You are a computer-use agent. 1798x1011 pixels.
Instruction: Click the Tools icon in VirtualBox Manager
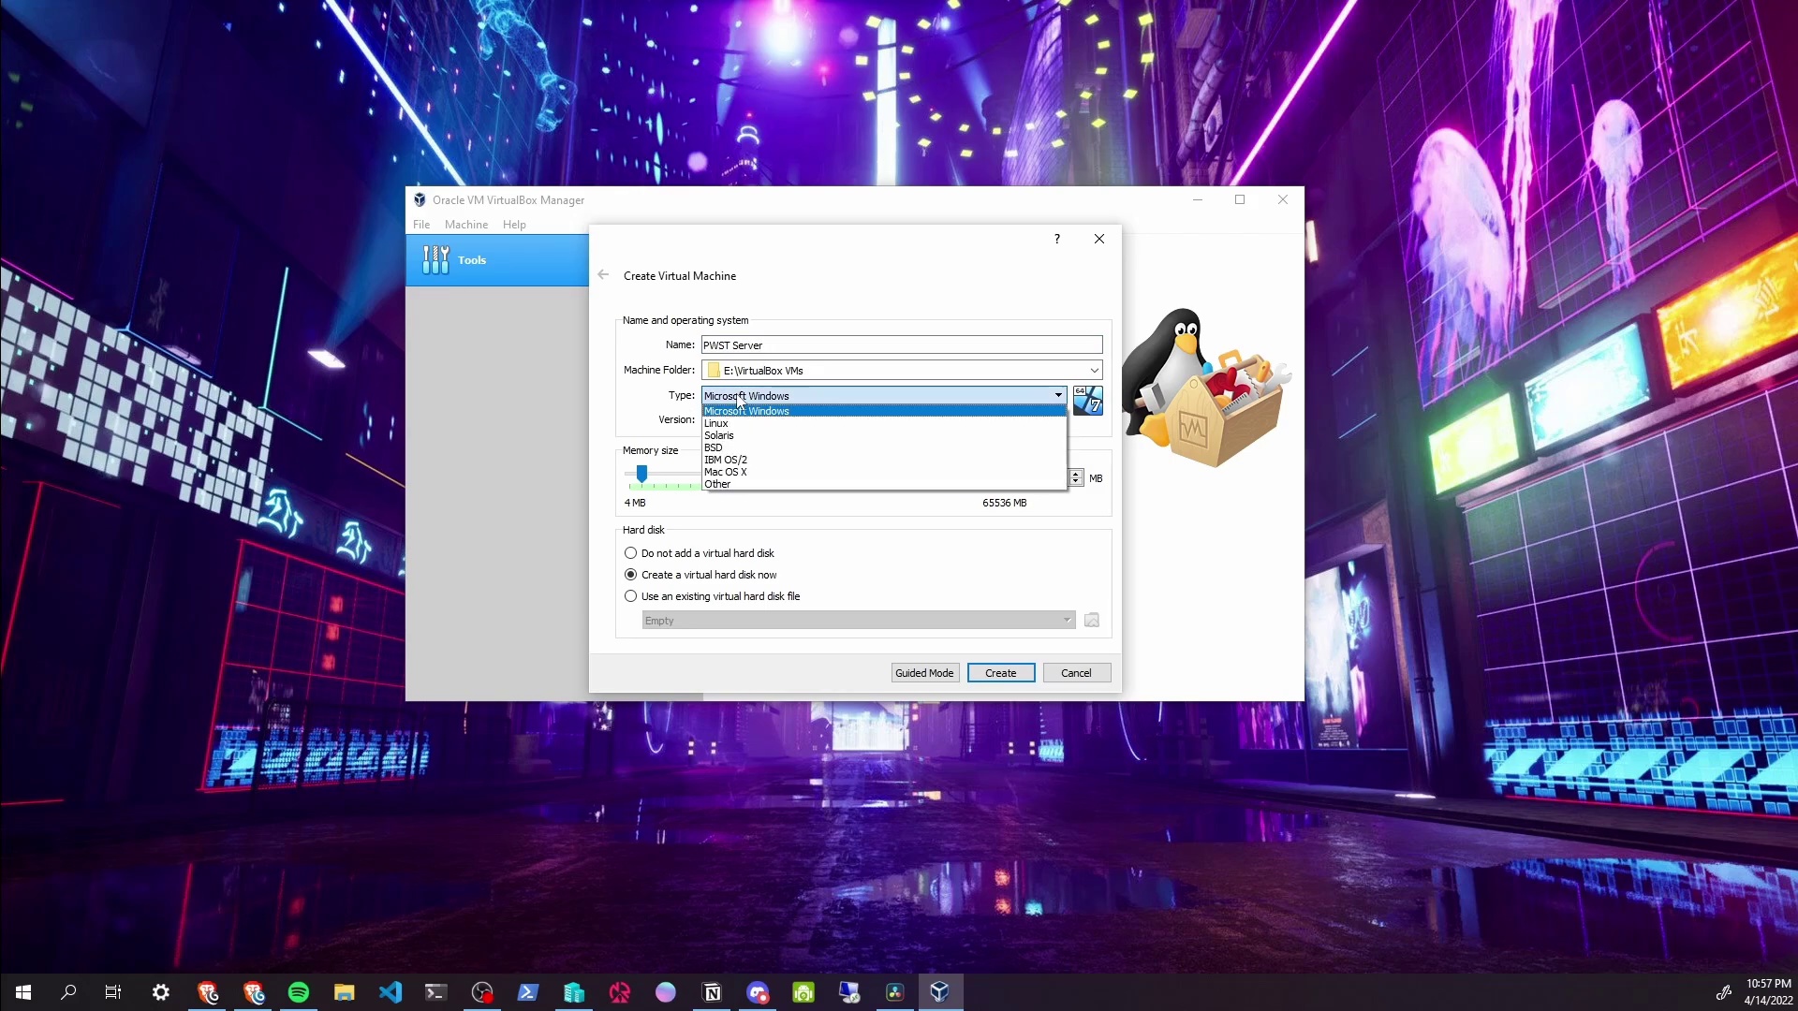(x=435, y=259)
